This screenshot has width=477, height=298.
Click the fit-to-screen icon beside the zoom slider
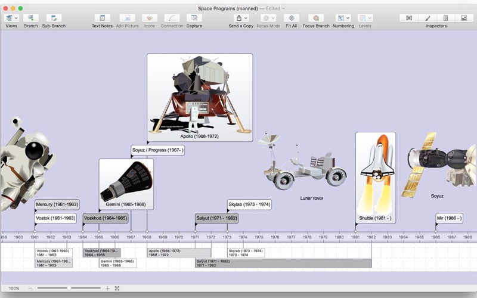point(117,288)
